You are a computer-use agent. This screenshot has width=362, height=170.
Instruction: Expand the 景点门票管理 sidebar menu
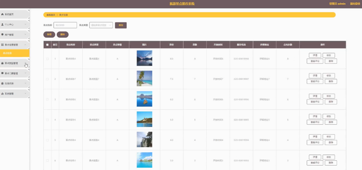25,73
